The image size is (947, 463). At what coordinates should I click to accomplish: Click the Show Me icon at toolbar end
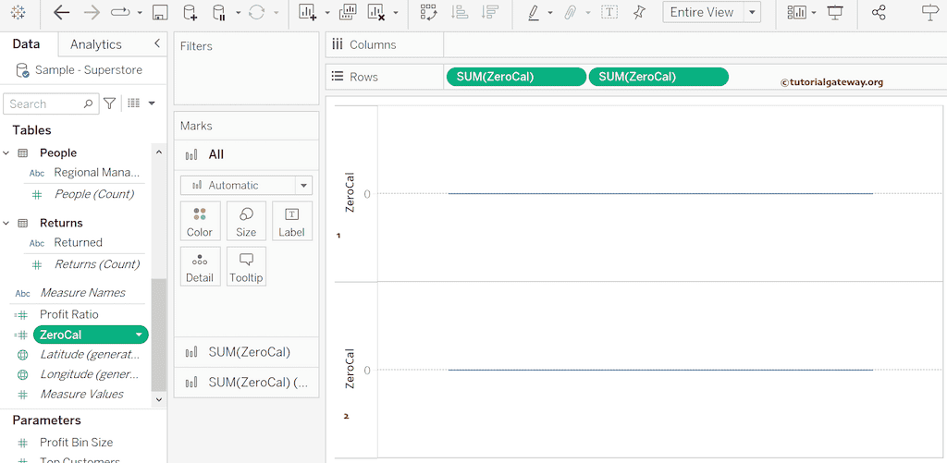[931, 12]
